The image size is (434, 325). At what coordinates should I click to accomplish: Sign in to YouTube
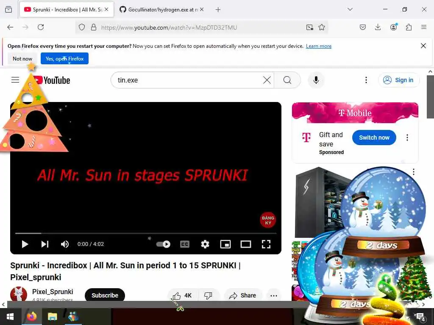(x=399, y=80)
